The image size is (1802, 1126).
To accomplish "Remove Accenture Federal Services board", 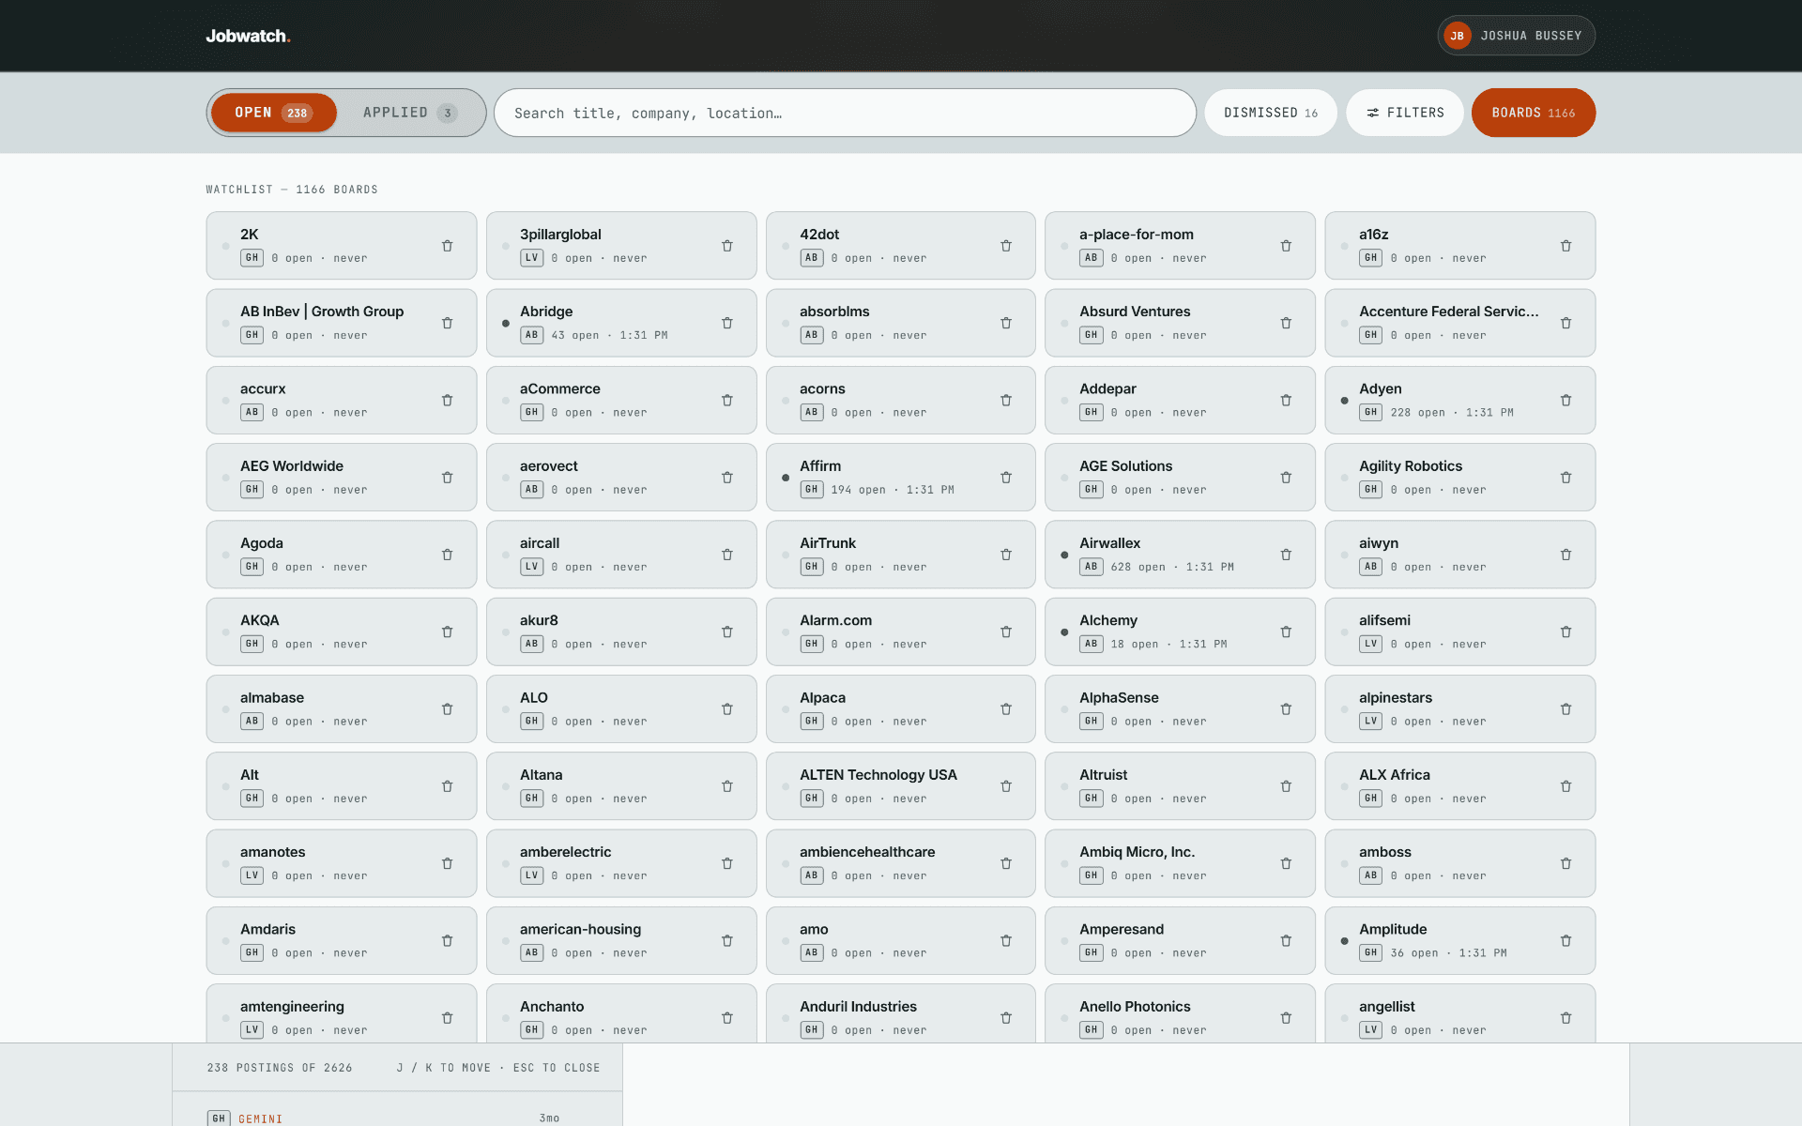I will click(1565, 323).
